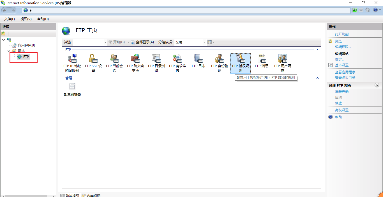Viewport: 383px width, 197px height.
Task: Click the connect icon in 连接 toolbar
Action: 4,33
